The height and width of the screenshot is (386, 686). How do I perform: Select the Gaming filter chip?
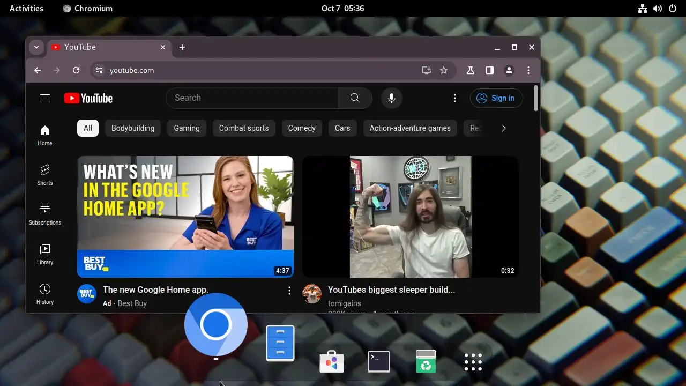(x=187, y=128)
